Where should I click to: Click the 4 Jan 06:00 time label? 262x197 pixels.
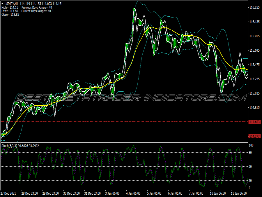[133, 193]
